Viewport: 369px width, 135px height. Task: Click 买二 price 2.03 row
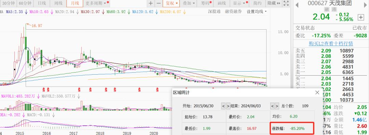(x=331, y=84)
